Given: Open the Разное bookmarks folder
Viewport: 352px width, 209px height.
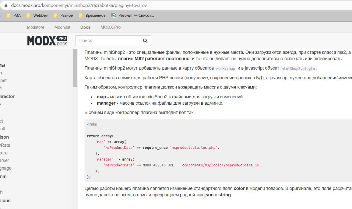Looking at the screenshot, I should pyautogui.click(x=63, y=15).
